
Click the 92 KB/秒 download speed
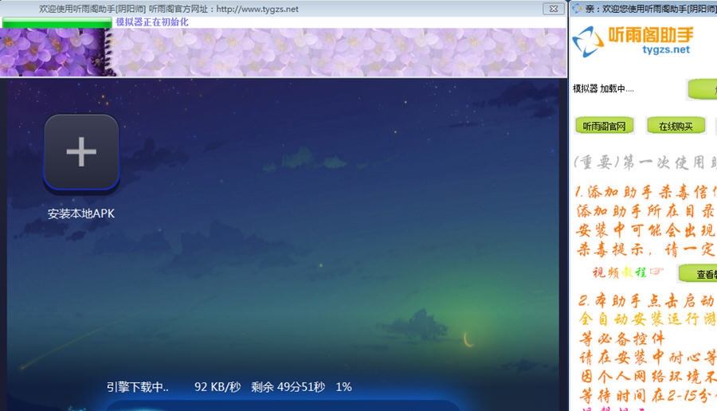(217, 387)
